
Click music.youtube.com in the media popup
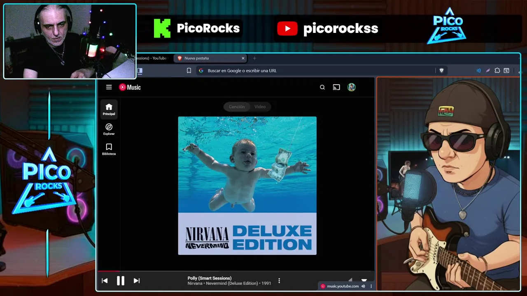343,286
